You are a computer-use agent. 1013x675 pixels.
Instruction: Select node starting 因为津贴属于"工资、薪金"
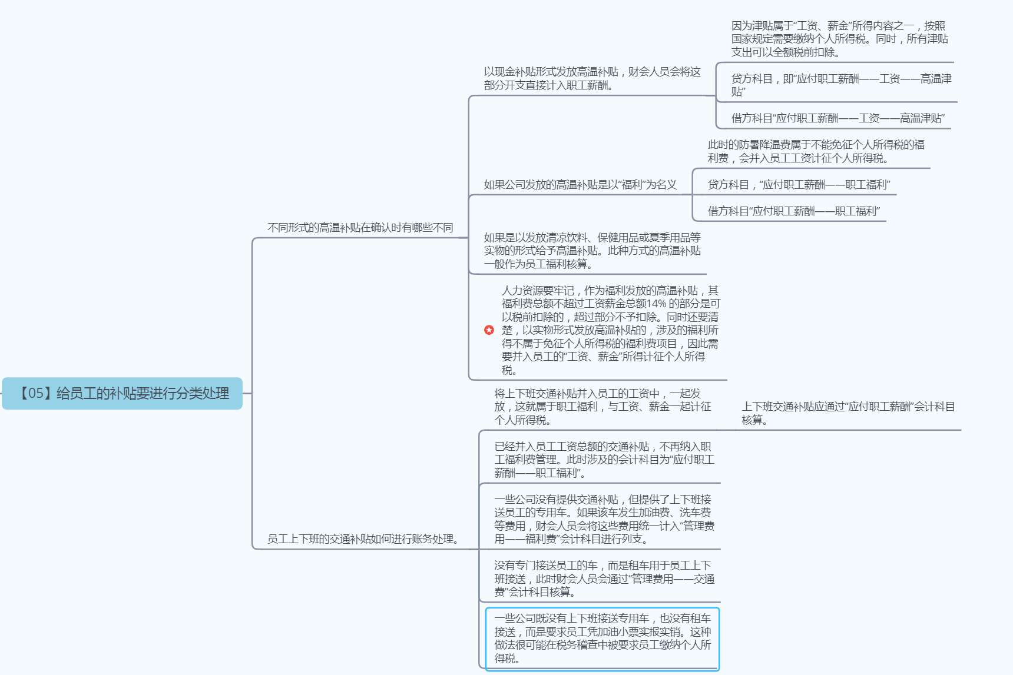(x=840, y=39)
